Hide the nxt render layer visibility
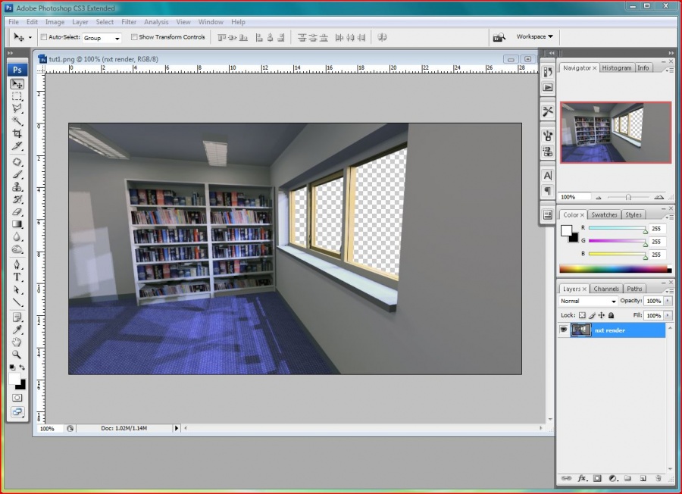 point(564,330)
